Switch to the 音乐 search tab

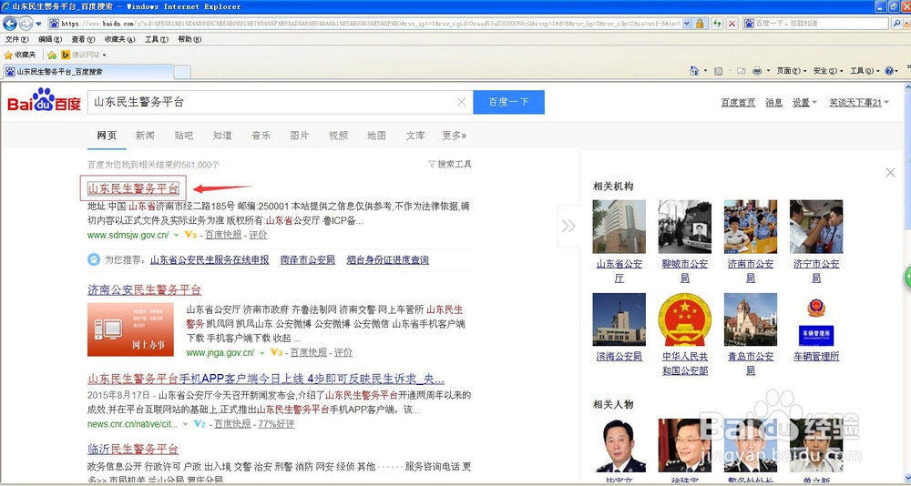261,136
